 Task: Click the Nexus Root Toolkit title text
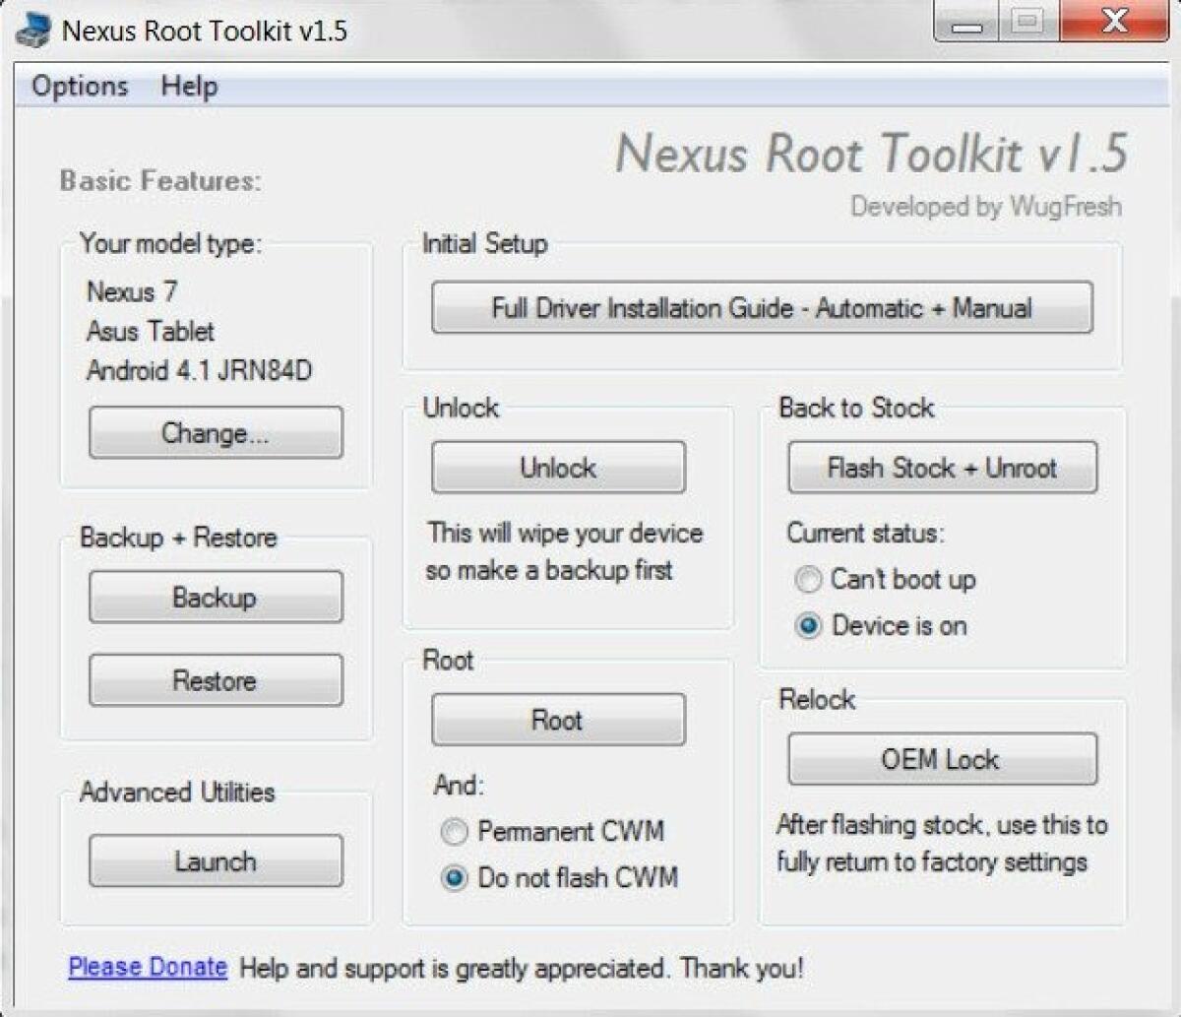(871, 155)
